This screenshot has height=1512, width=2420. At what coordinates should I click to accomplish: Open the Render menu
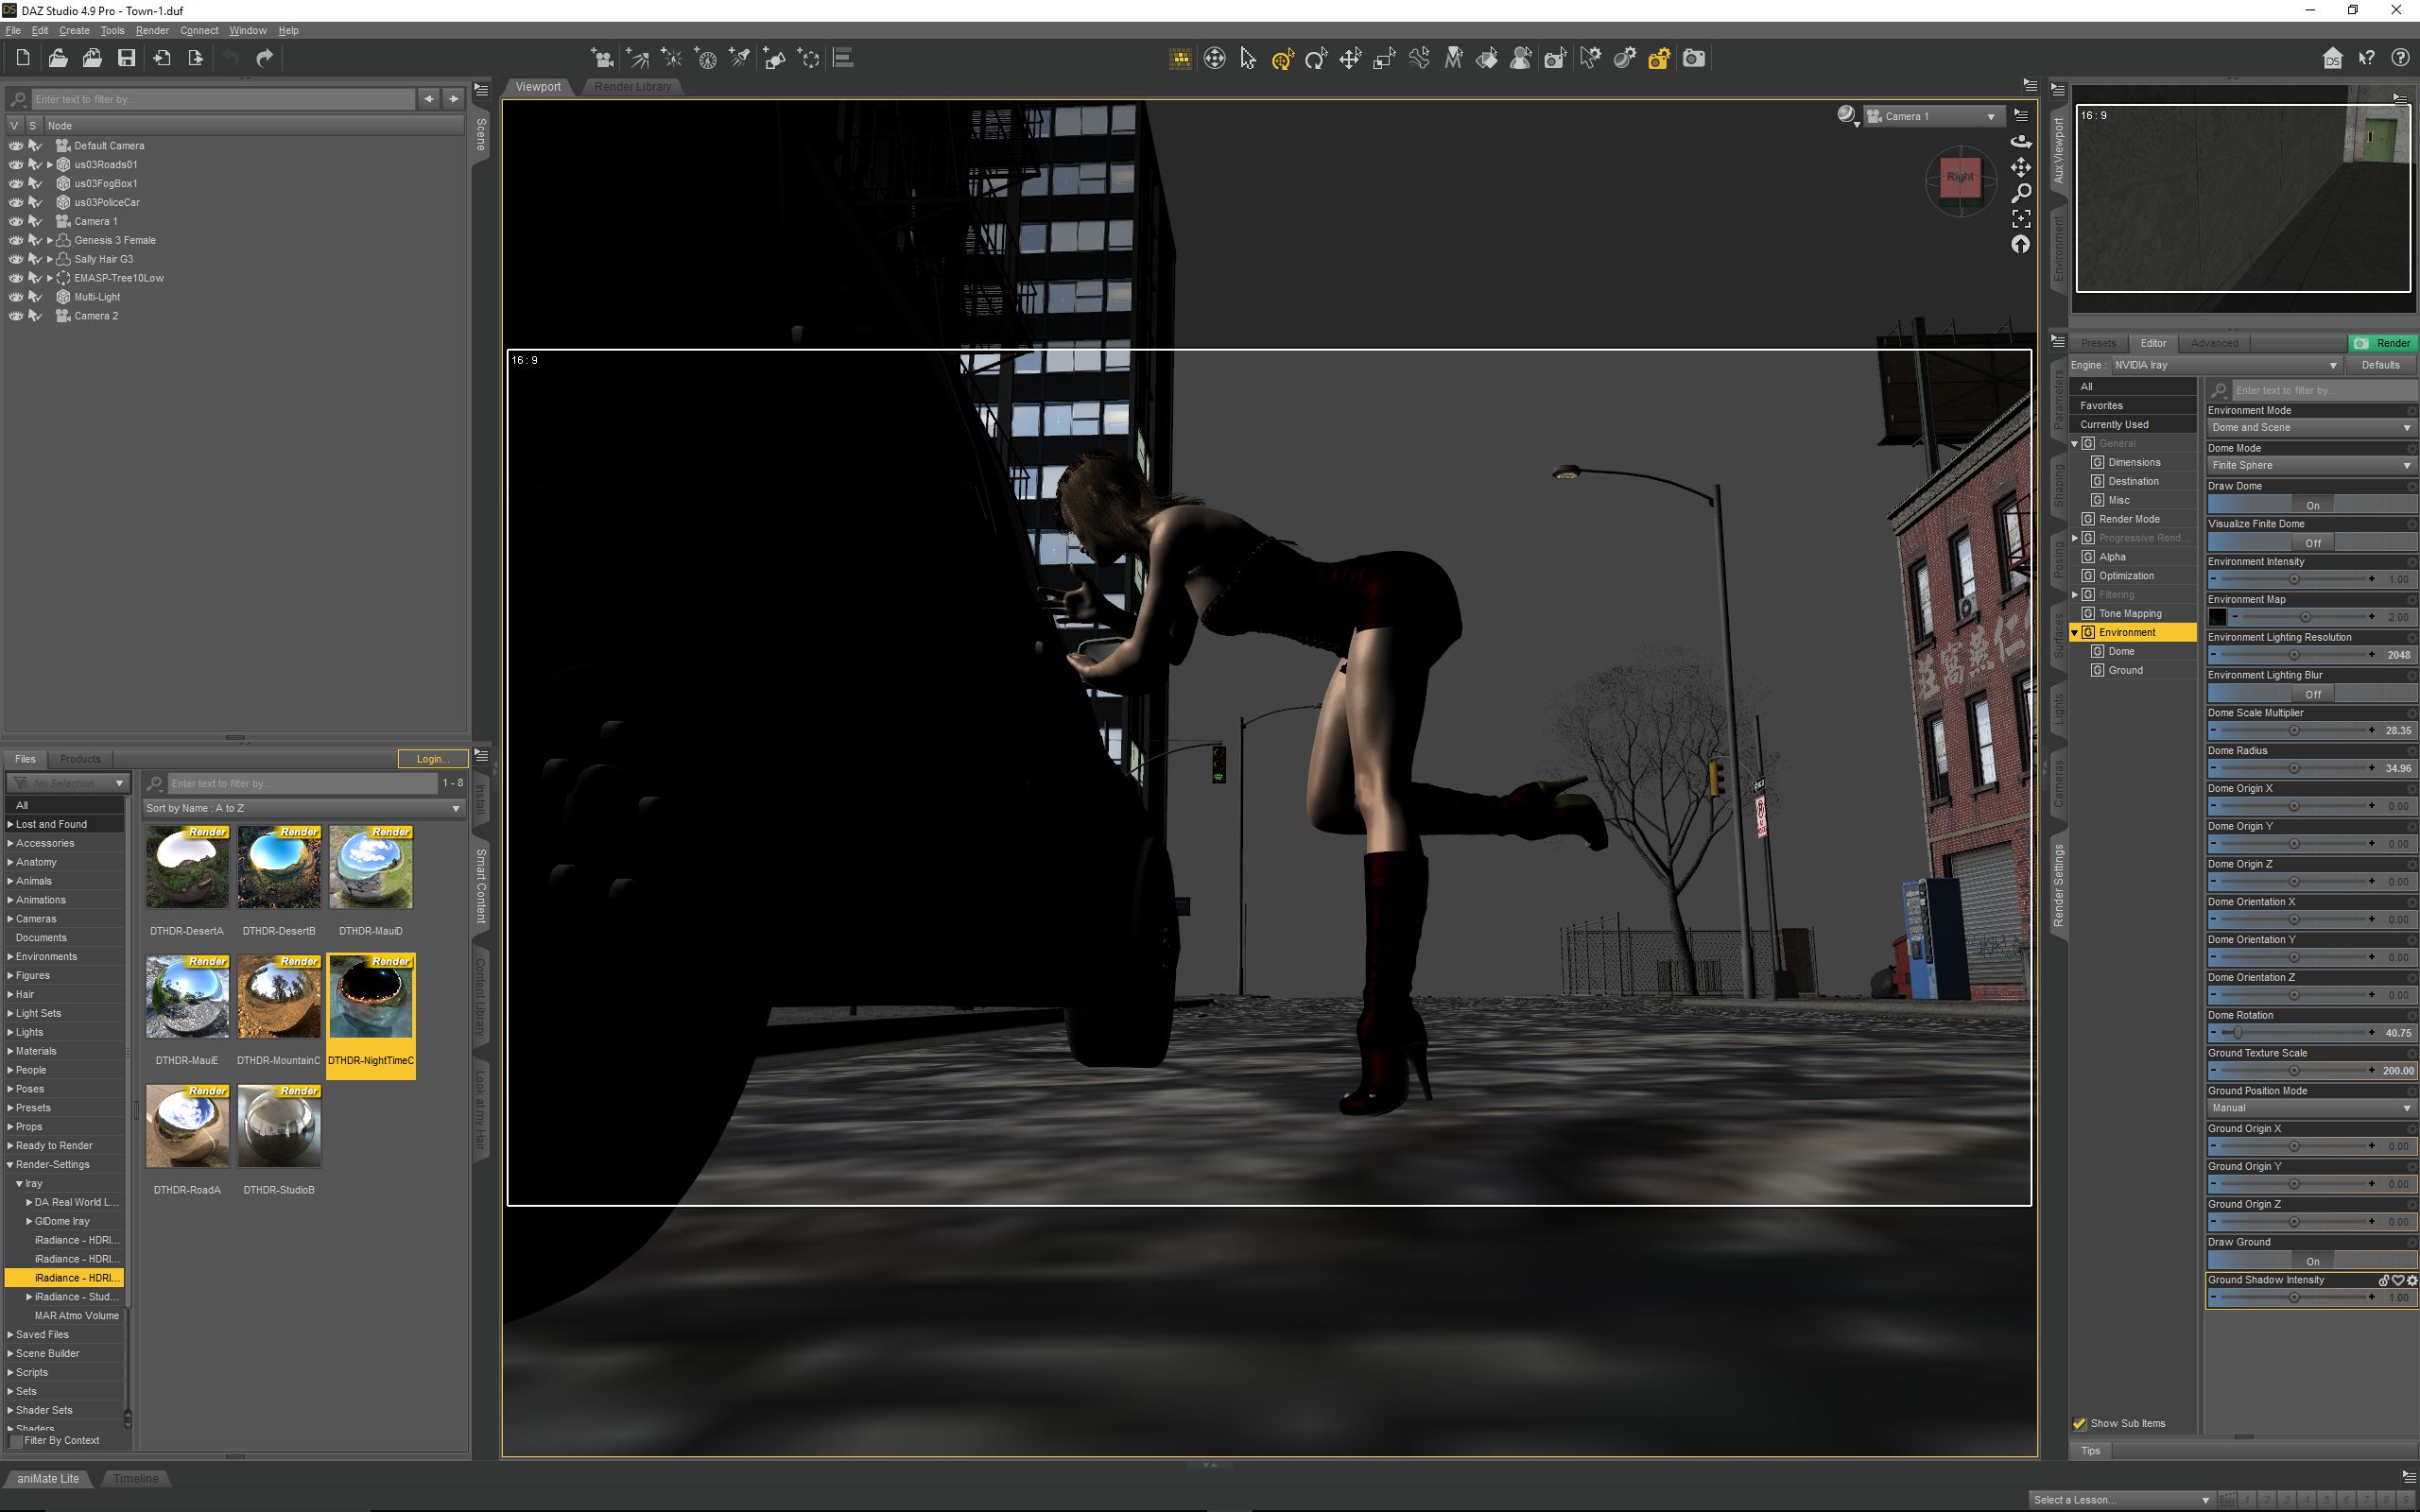pyautogui.click(x=152, y=30)
